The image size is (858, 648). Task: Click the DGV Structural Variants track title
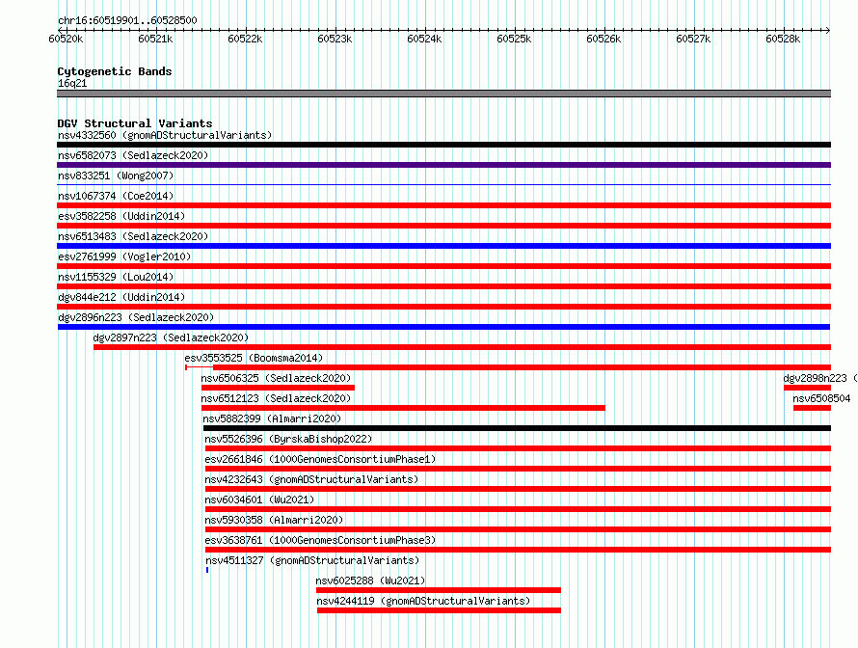pos(135,123)
